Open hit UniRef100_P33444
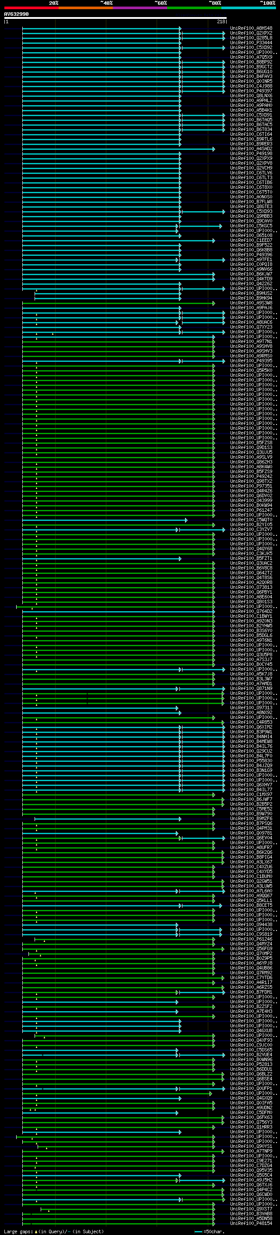Viewport: 280px width, 1235px height. 251,42
